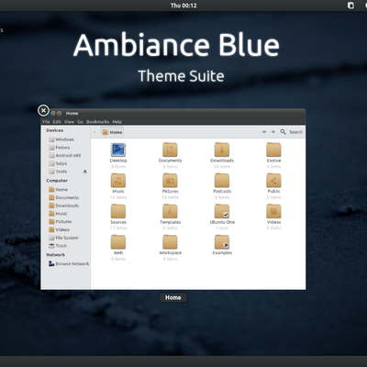Open the Help menu

tap(117, 122)
